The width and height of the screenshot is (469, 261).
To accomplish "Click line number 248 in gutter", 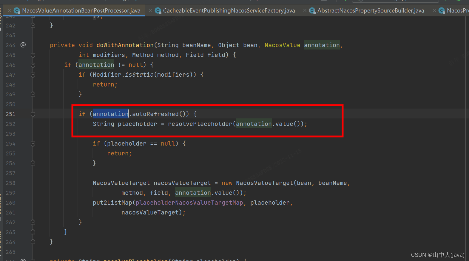I will [x=10, y=85].
